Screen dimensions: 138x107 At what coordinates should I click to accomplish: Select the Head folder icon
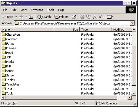coord(4,52)
